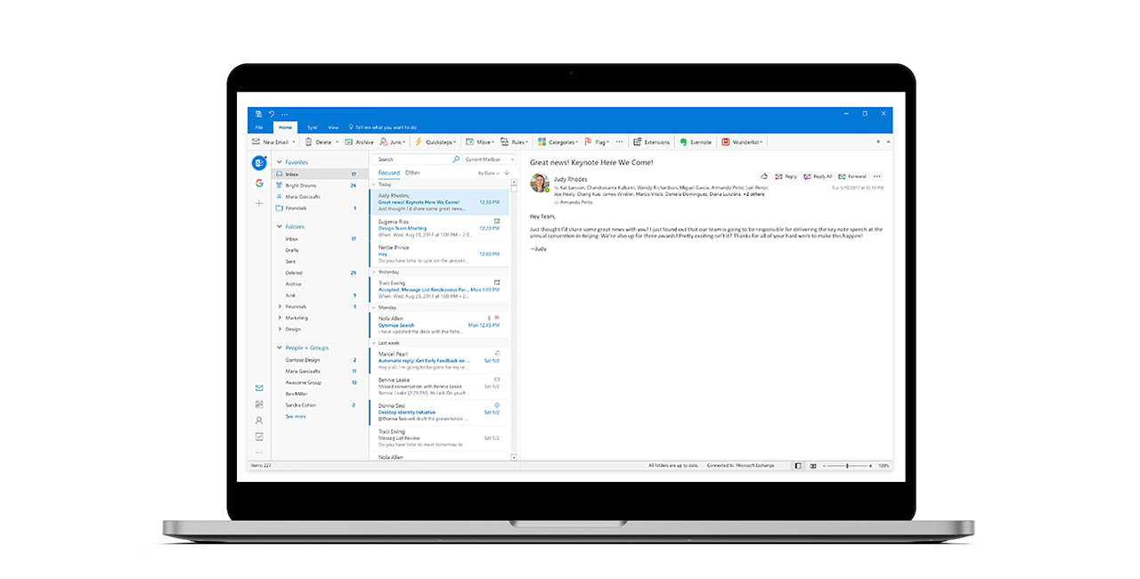Click the undo arrow in the title bar
The width and height of the screenshot is (1140, 579).
pos(271,114)
